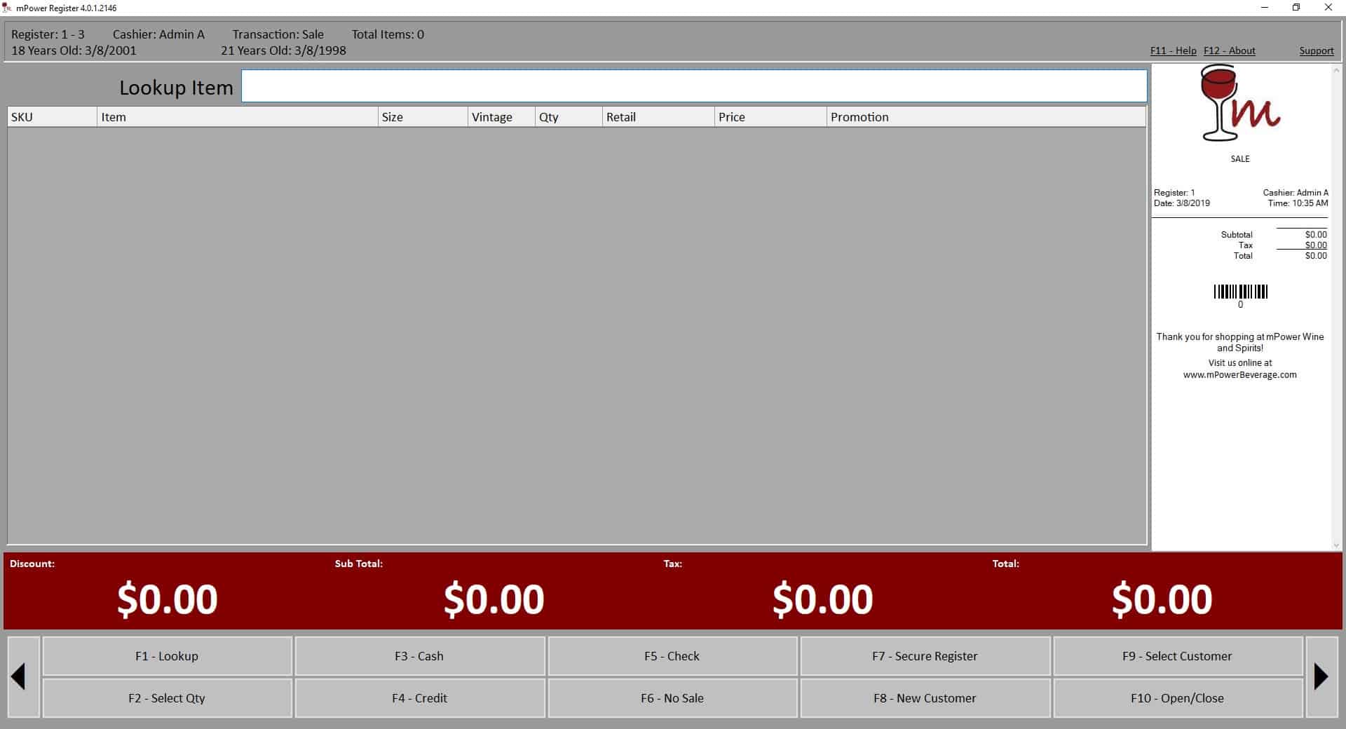This screenshot has width=1346, height=729.
Task: Click the right arrow to scroll function keys
Action: tap(1321, 676)
